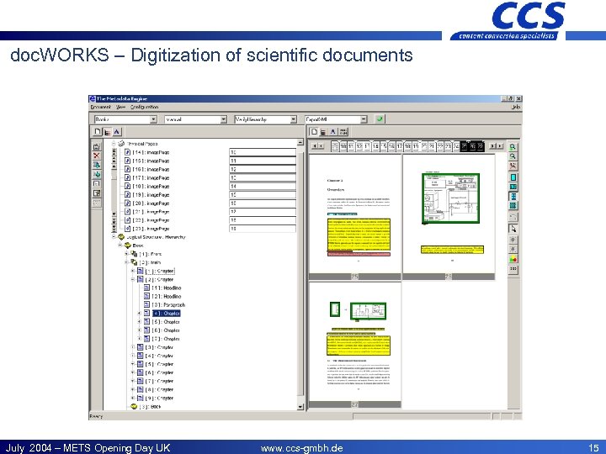Click the undo curved arrow icon on right toolbar

pyautogui.click(x=513, y=217)
